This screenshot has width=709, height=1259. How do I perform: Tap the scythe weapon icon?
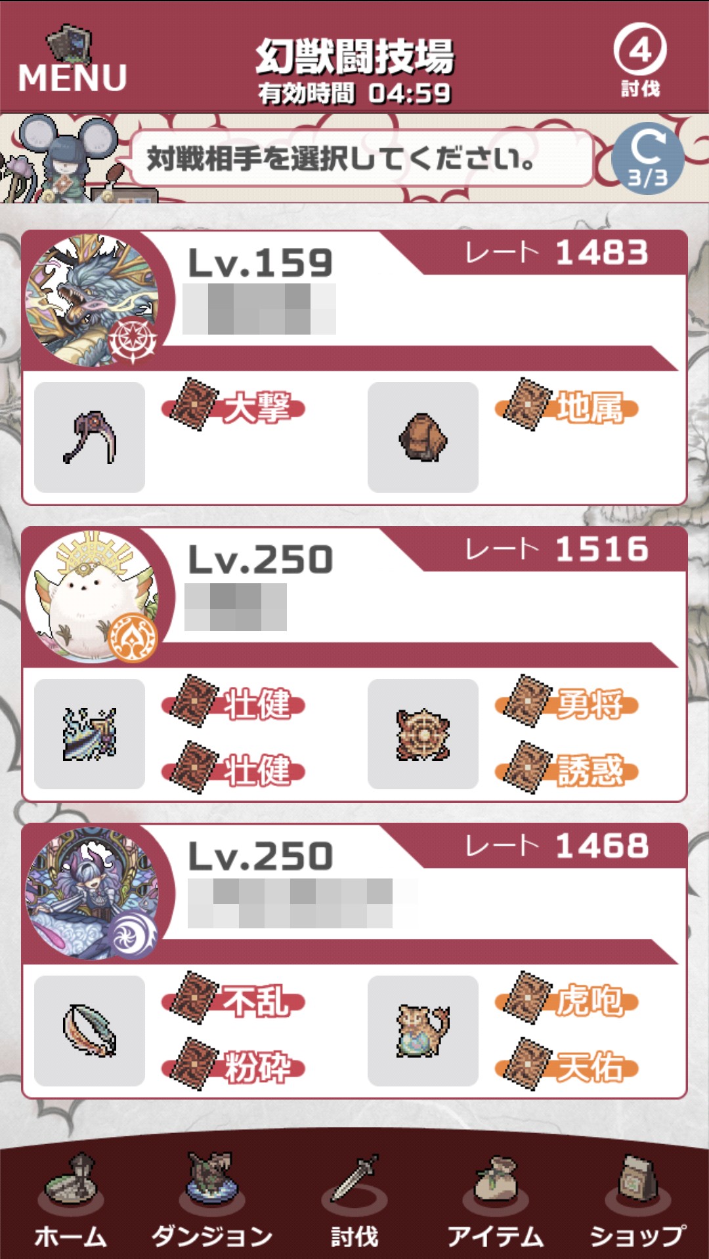click(89, 437)
